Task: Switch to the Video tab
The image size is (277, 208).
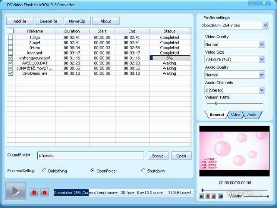Action: [x=235, y=115]
